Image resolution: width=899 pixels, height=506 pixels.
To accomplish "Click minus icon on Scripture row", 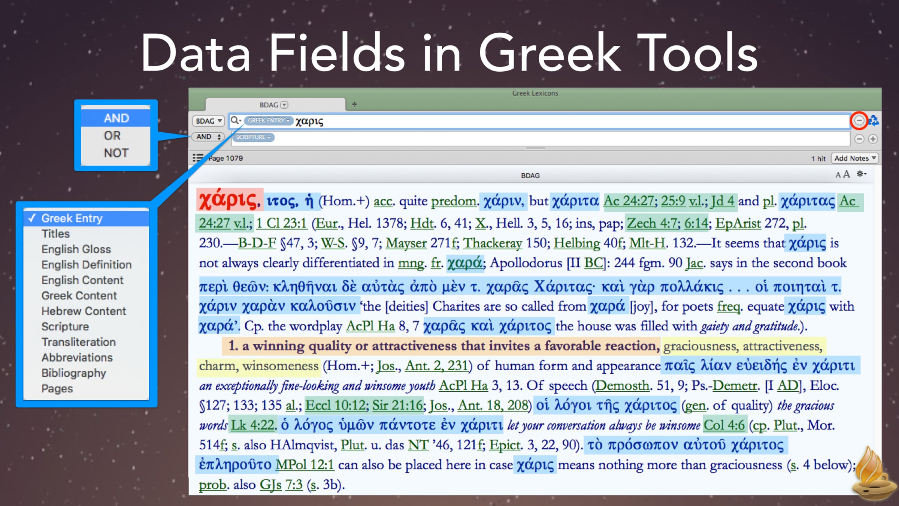I will tap(859, 139).
